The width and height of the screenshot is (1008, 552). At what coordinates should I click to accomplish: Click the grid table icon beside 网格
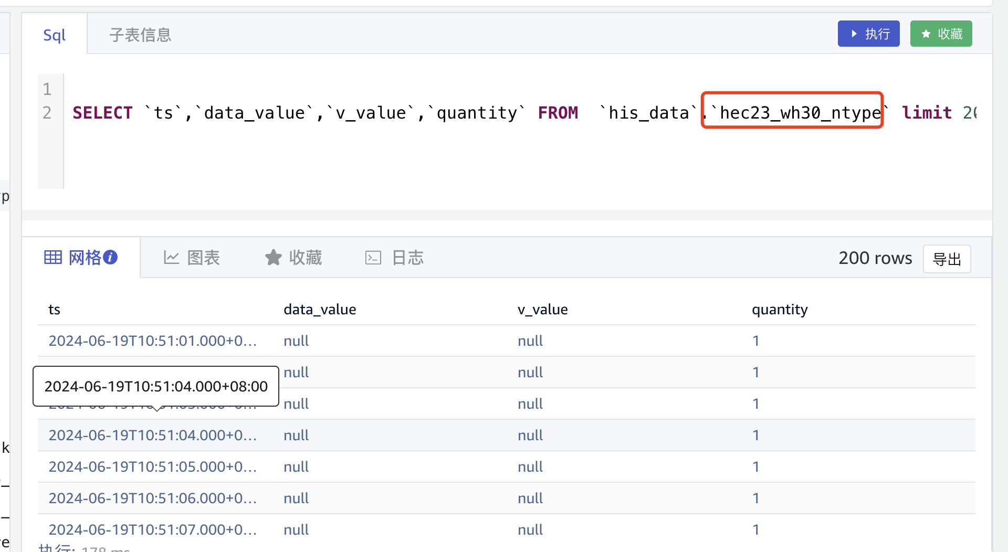point(53,258)
